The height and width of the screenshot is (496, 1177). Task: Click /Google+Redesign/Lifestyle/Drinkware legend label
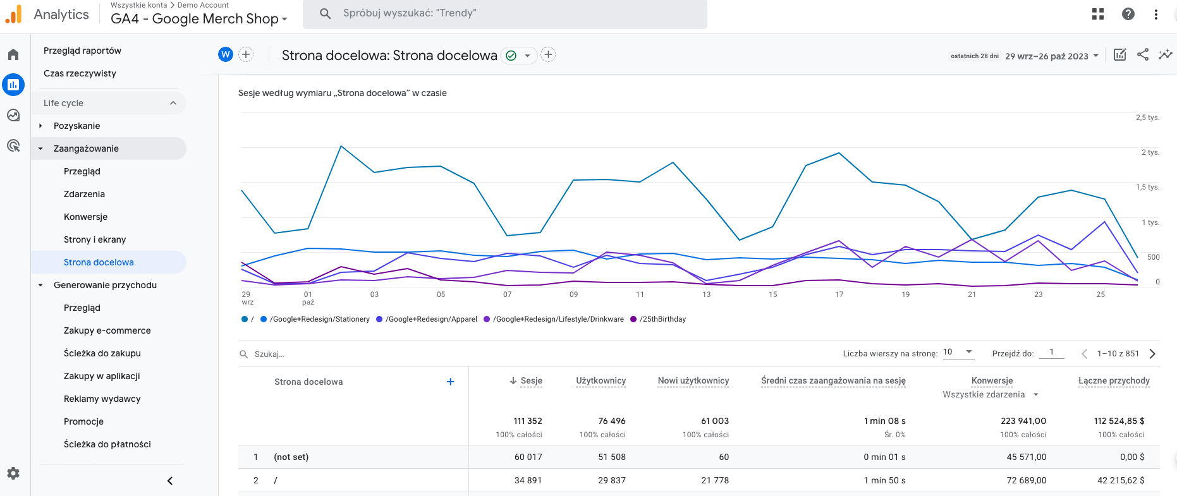pos(558,319)
